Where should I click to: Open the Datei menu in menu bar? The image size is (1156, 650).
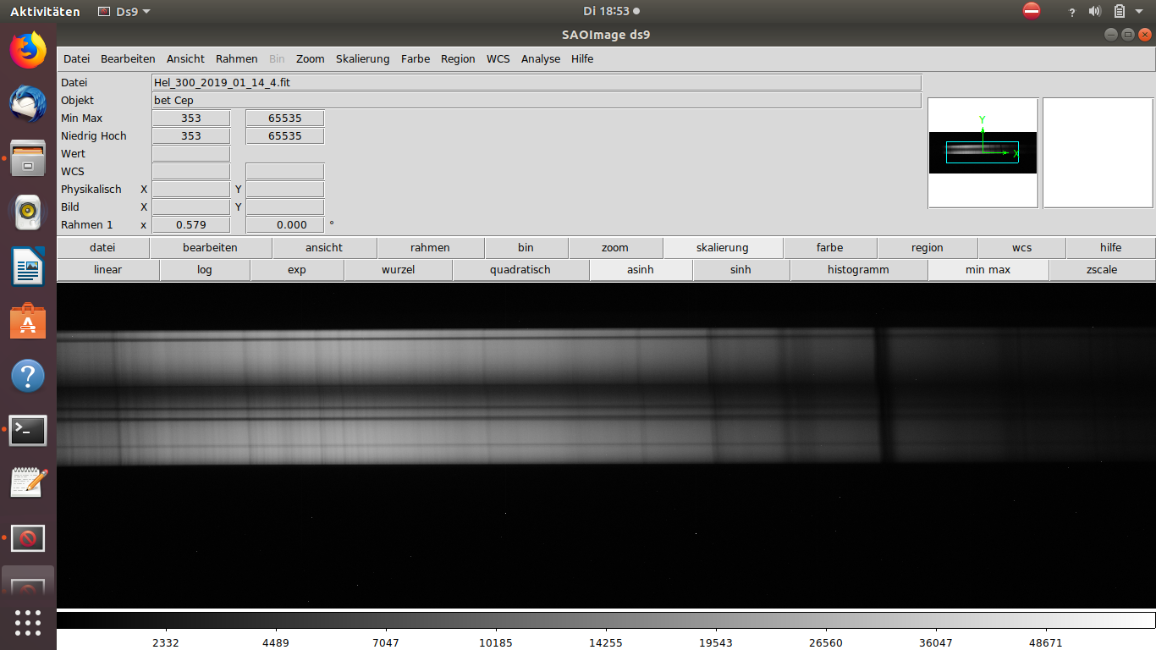click(x=76, y=59)
